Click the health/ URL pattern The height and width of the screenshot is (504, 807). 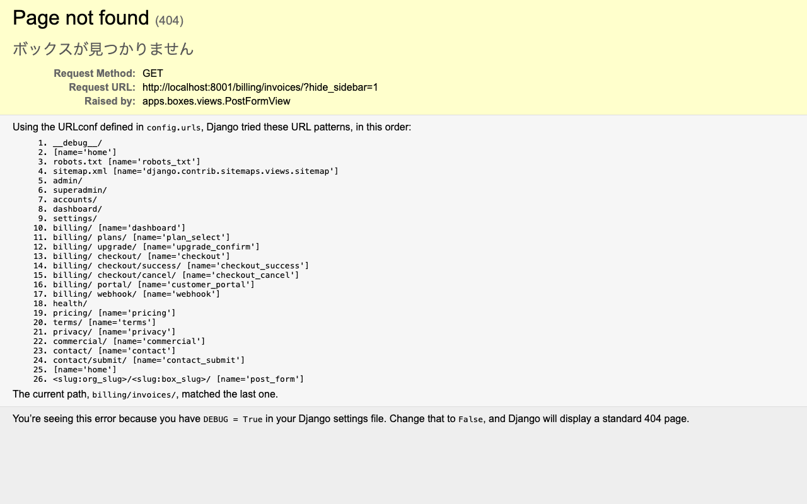(70, 304)
